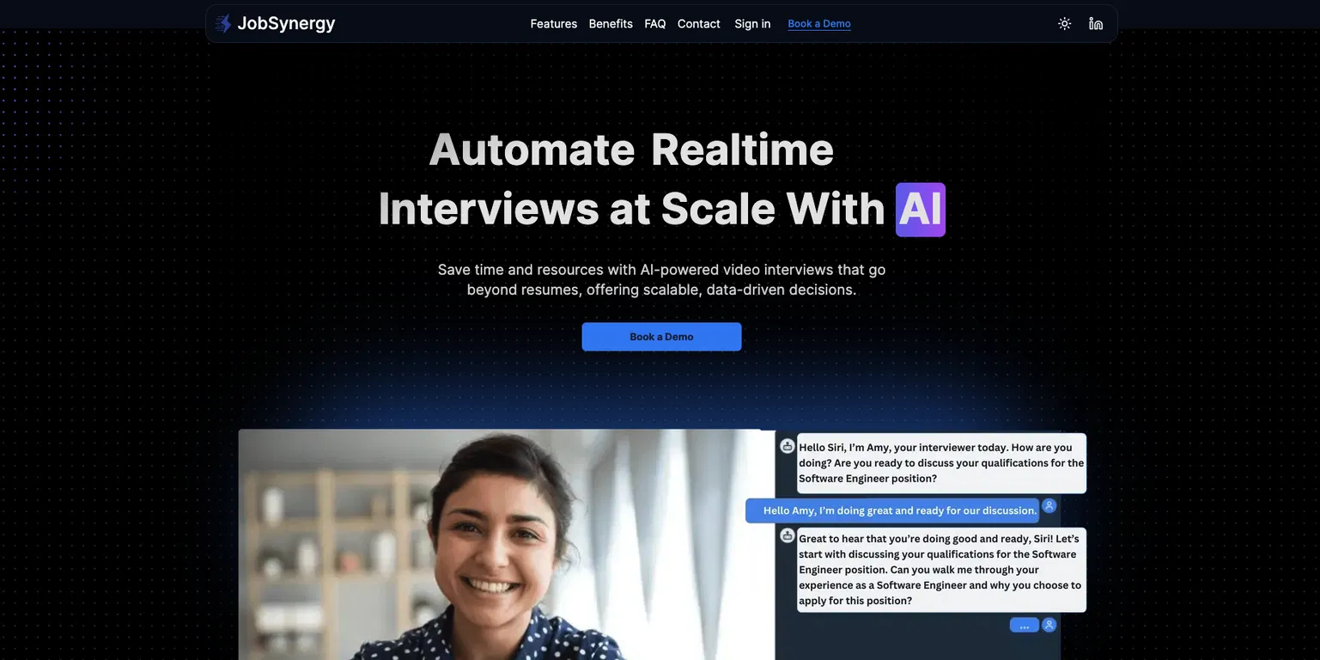
Task: Click the JobSynergy brand name
Action: pos(286,23)
